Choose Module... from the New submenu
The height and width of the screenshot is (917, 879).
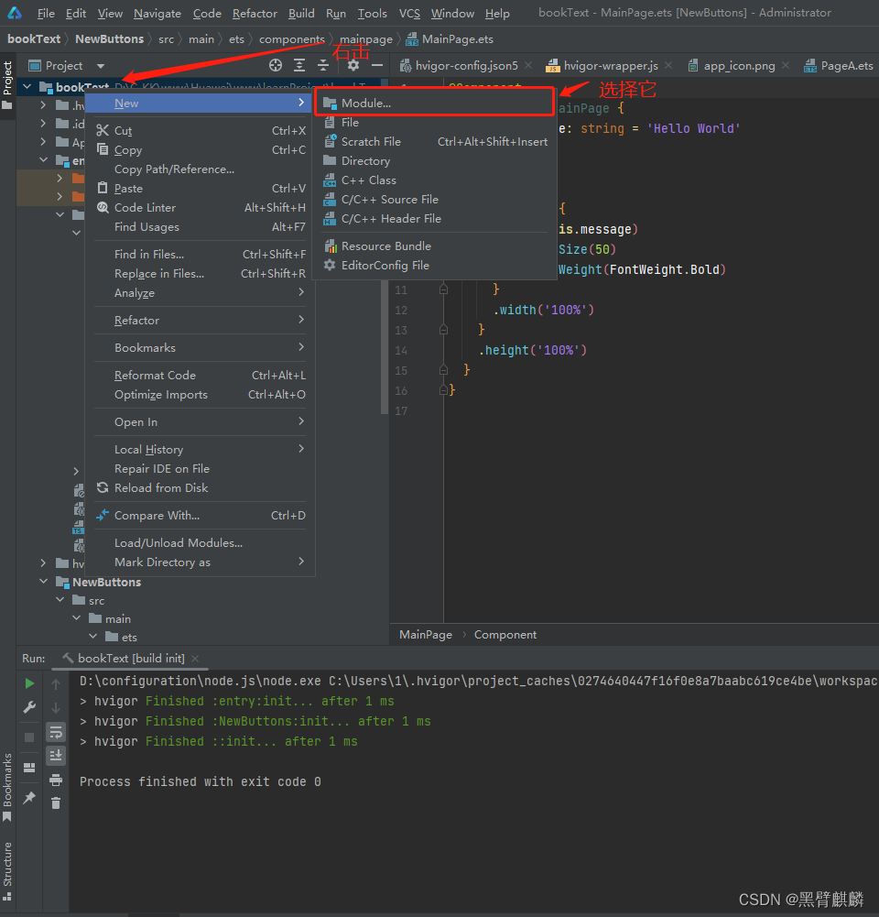tap(435, 103)
